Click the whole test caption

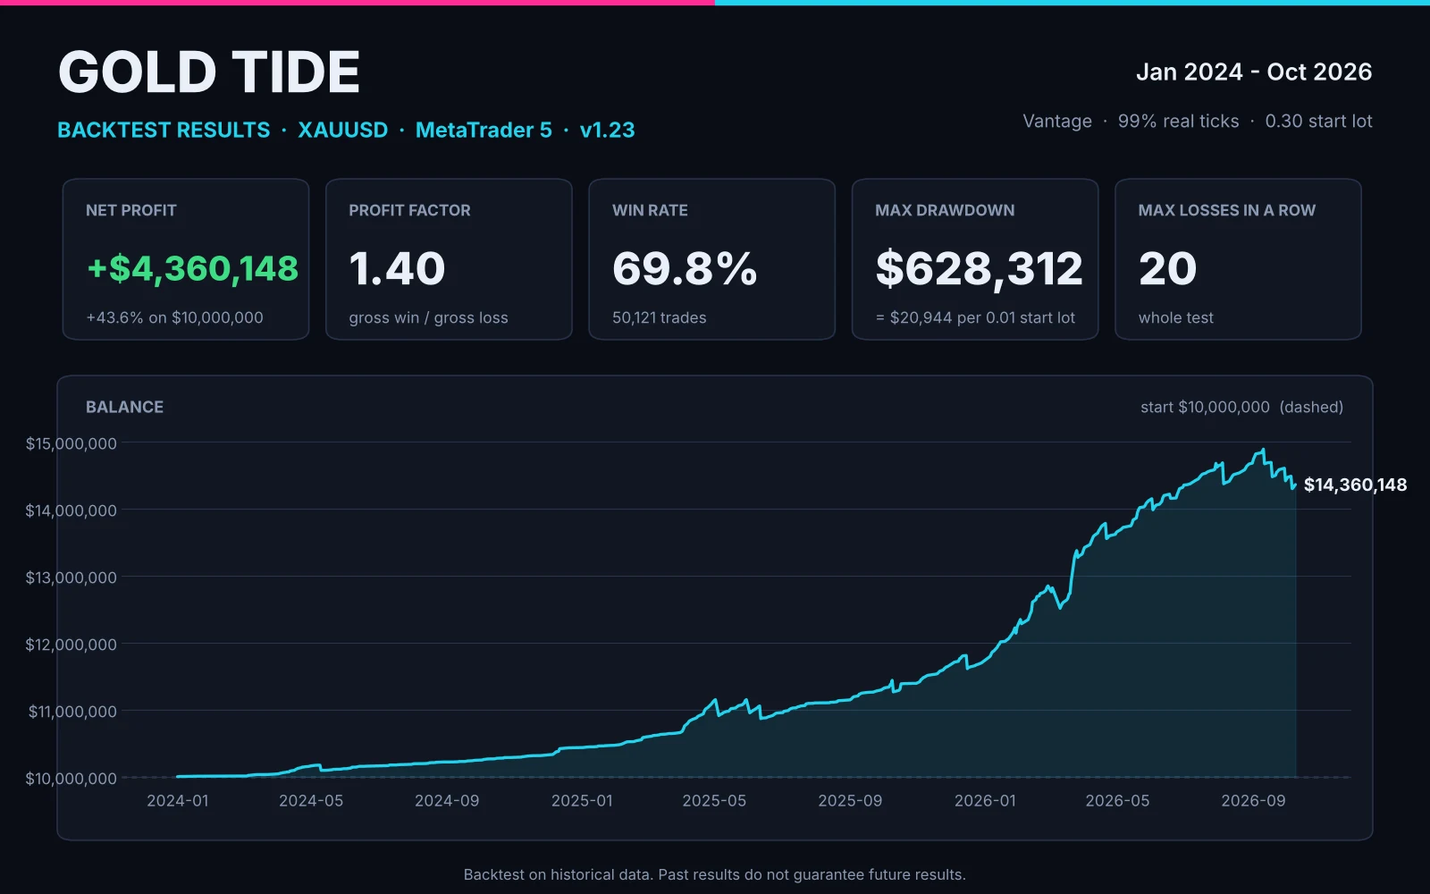pyautogui.click(x=1176, y=317)
